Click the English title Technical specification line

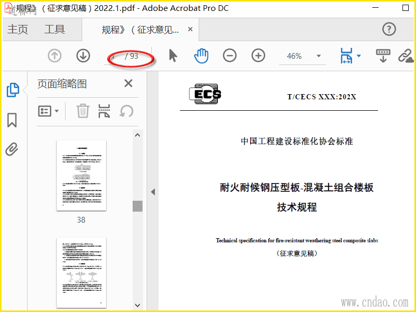[x=297, y=240]
